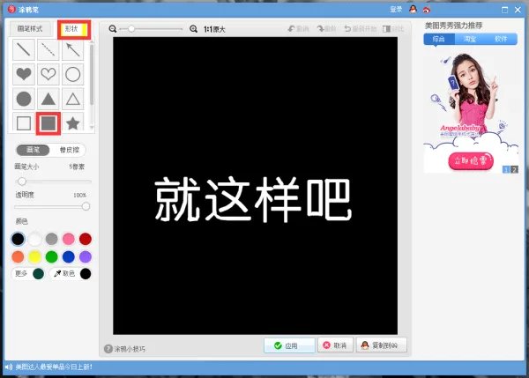
Task: Click the 应用 apply button
Action: pos(289,345)
